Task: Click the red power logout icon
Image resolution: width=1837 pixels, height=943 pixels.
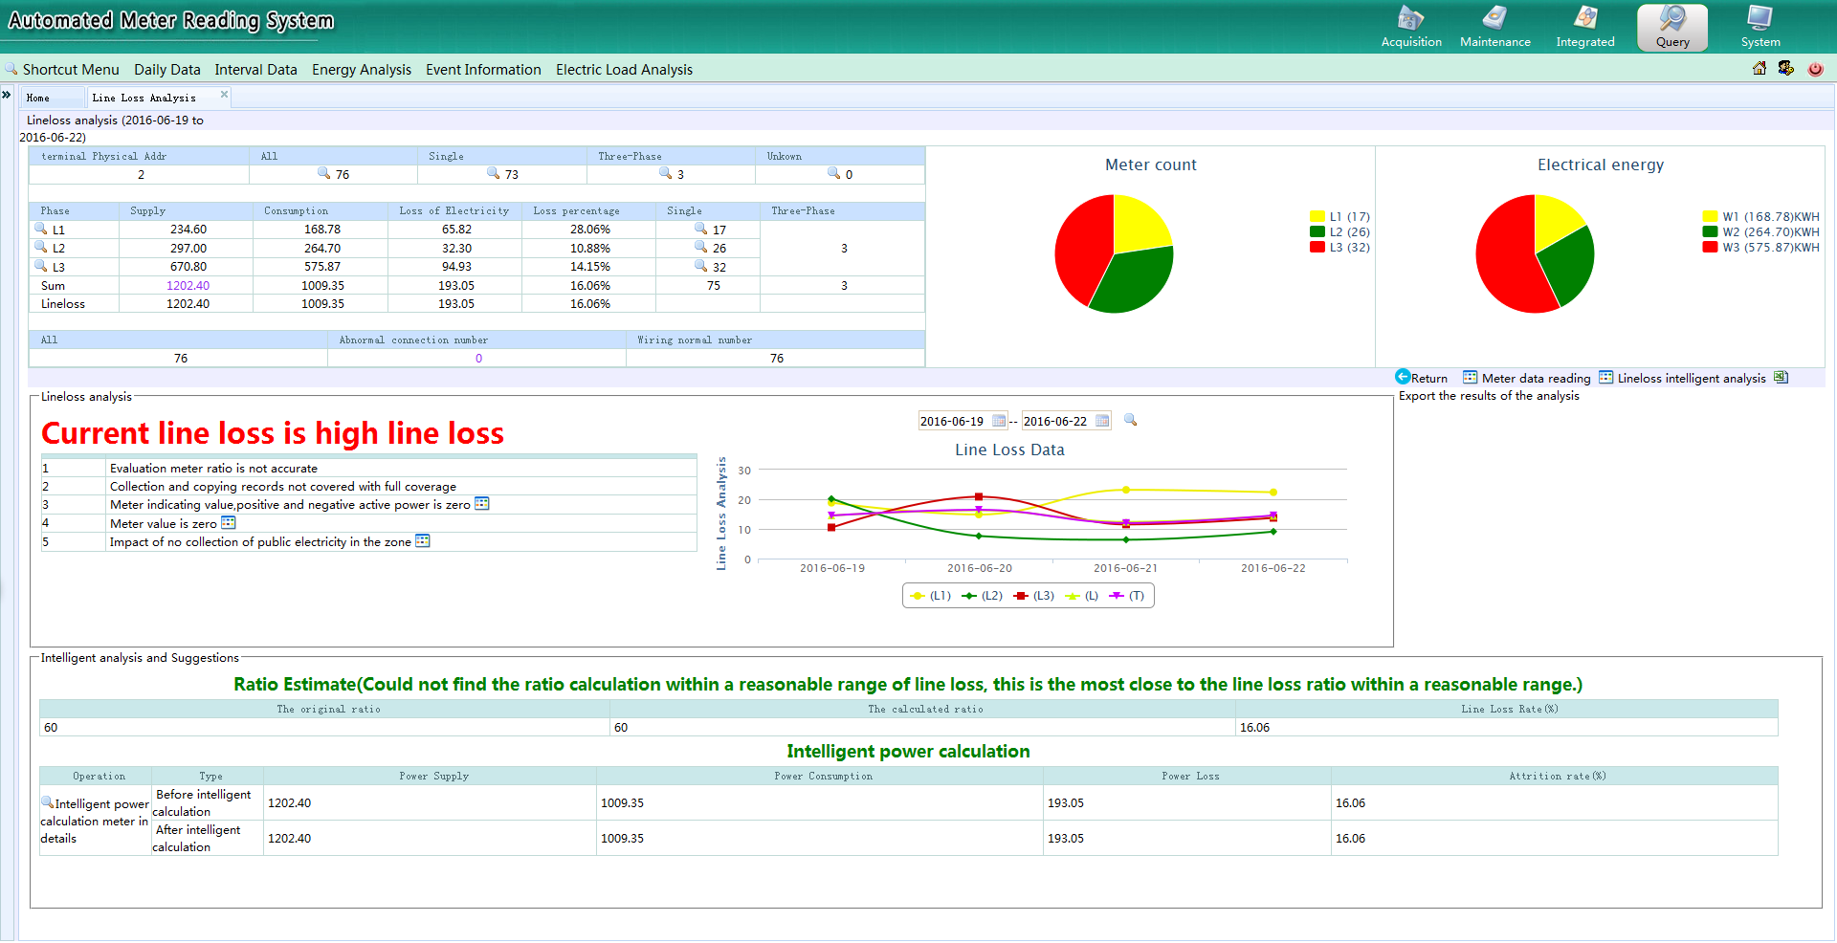Action: click(x=1815, y=69)
